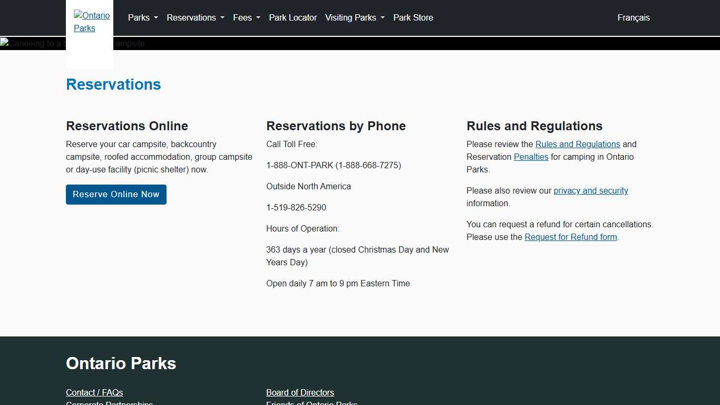Visit the Contact / FAQs page
Screen dimensions: 720x405
(94, 392)
